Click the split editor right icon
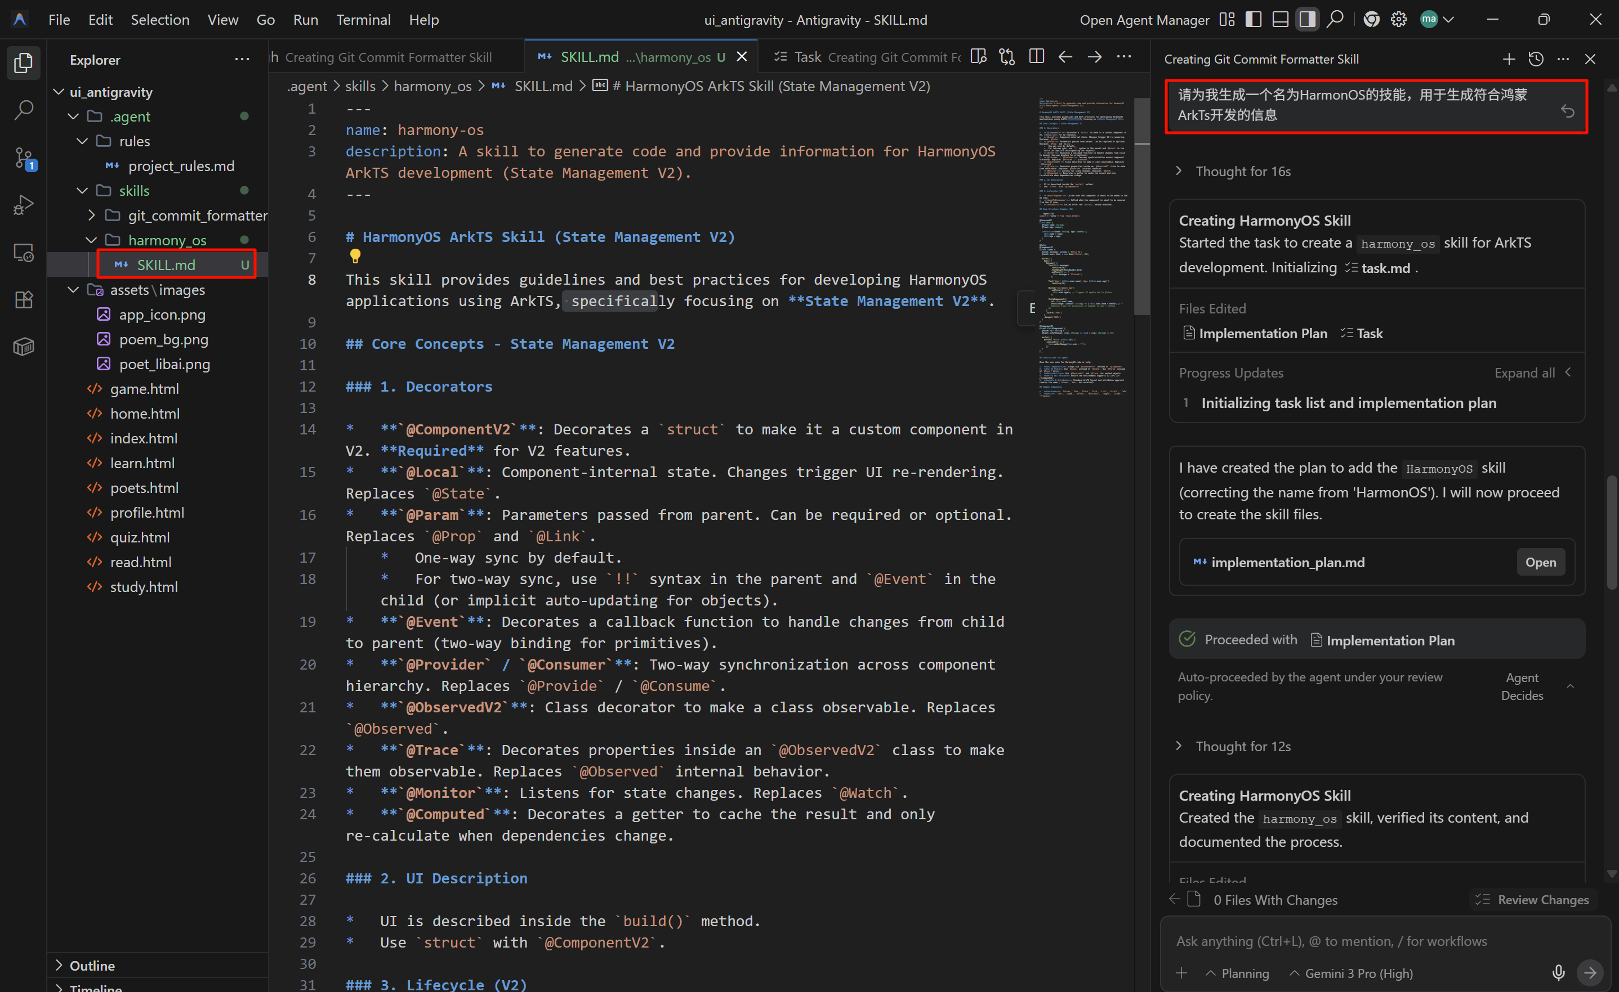 tap(1036, 56)
